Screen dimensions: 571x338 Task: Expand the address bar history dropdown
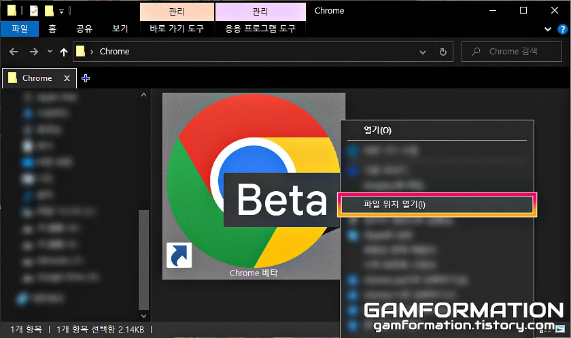coord(423,52)
